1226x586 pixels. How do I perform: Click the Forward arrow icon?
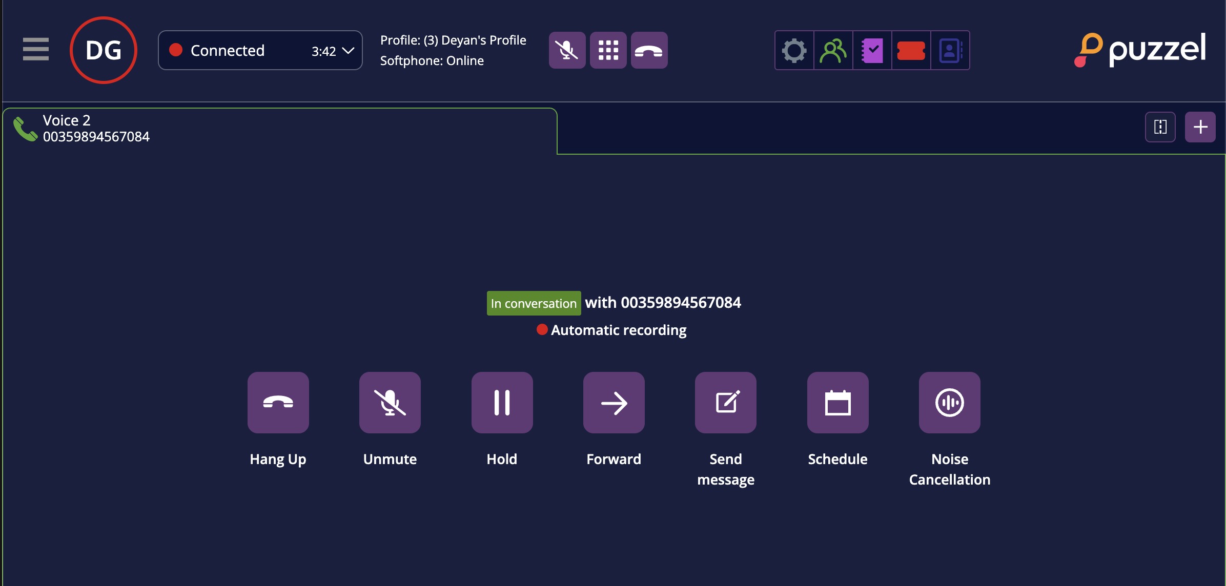[614, 403]
